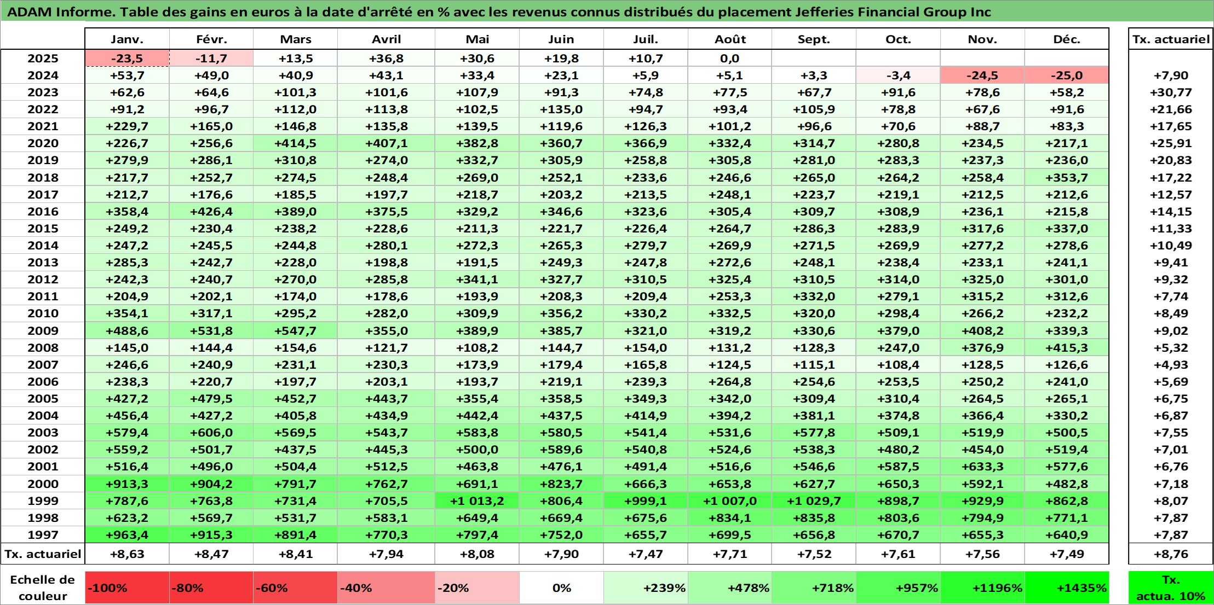This screenshot has height=605, width=1214.
Task: Click the cell +135,0 in 2022
Action: coord(561,109)
